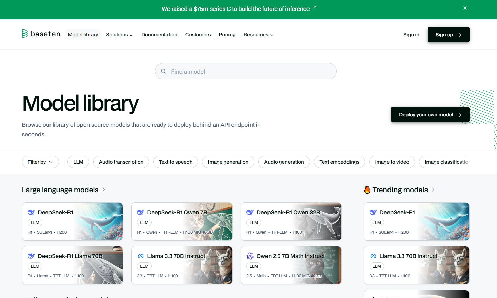This screenshot has width=497, height=298.
Task: Focus the Find a model search field
Action: click(246, 71)
